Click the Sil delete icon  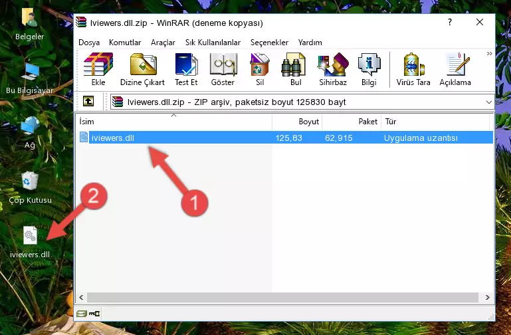click(x=260, y=69)
